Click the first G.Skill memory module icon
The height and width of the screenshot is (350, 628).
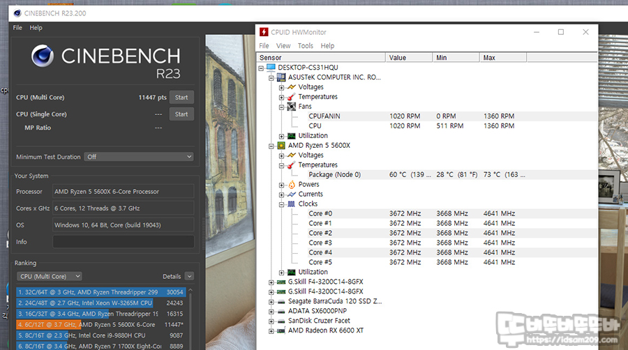281,282
